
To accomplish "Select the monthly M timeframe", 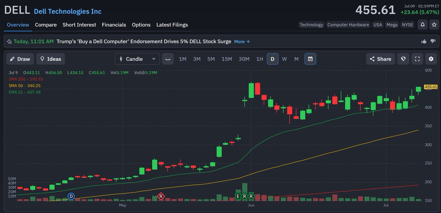I will [x=296, y=59].
